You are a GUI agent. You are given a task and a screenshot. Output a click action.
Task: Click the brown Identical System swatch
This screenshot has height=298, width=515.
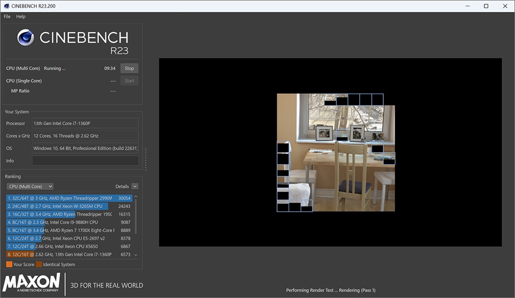pos(39,264)
